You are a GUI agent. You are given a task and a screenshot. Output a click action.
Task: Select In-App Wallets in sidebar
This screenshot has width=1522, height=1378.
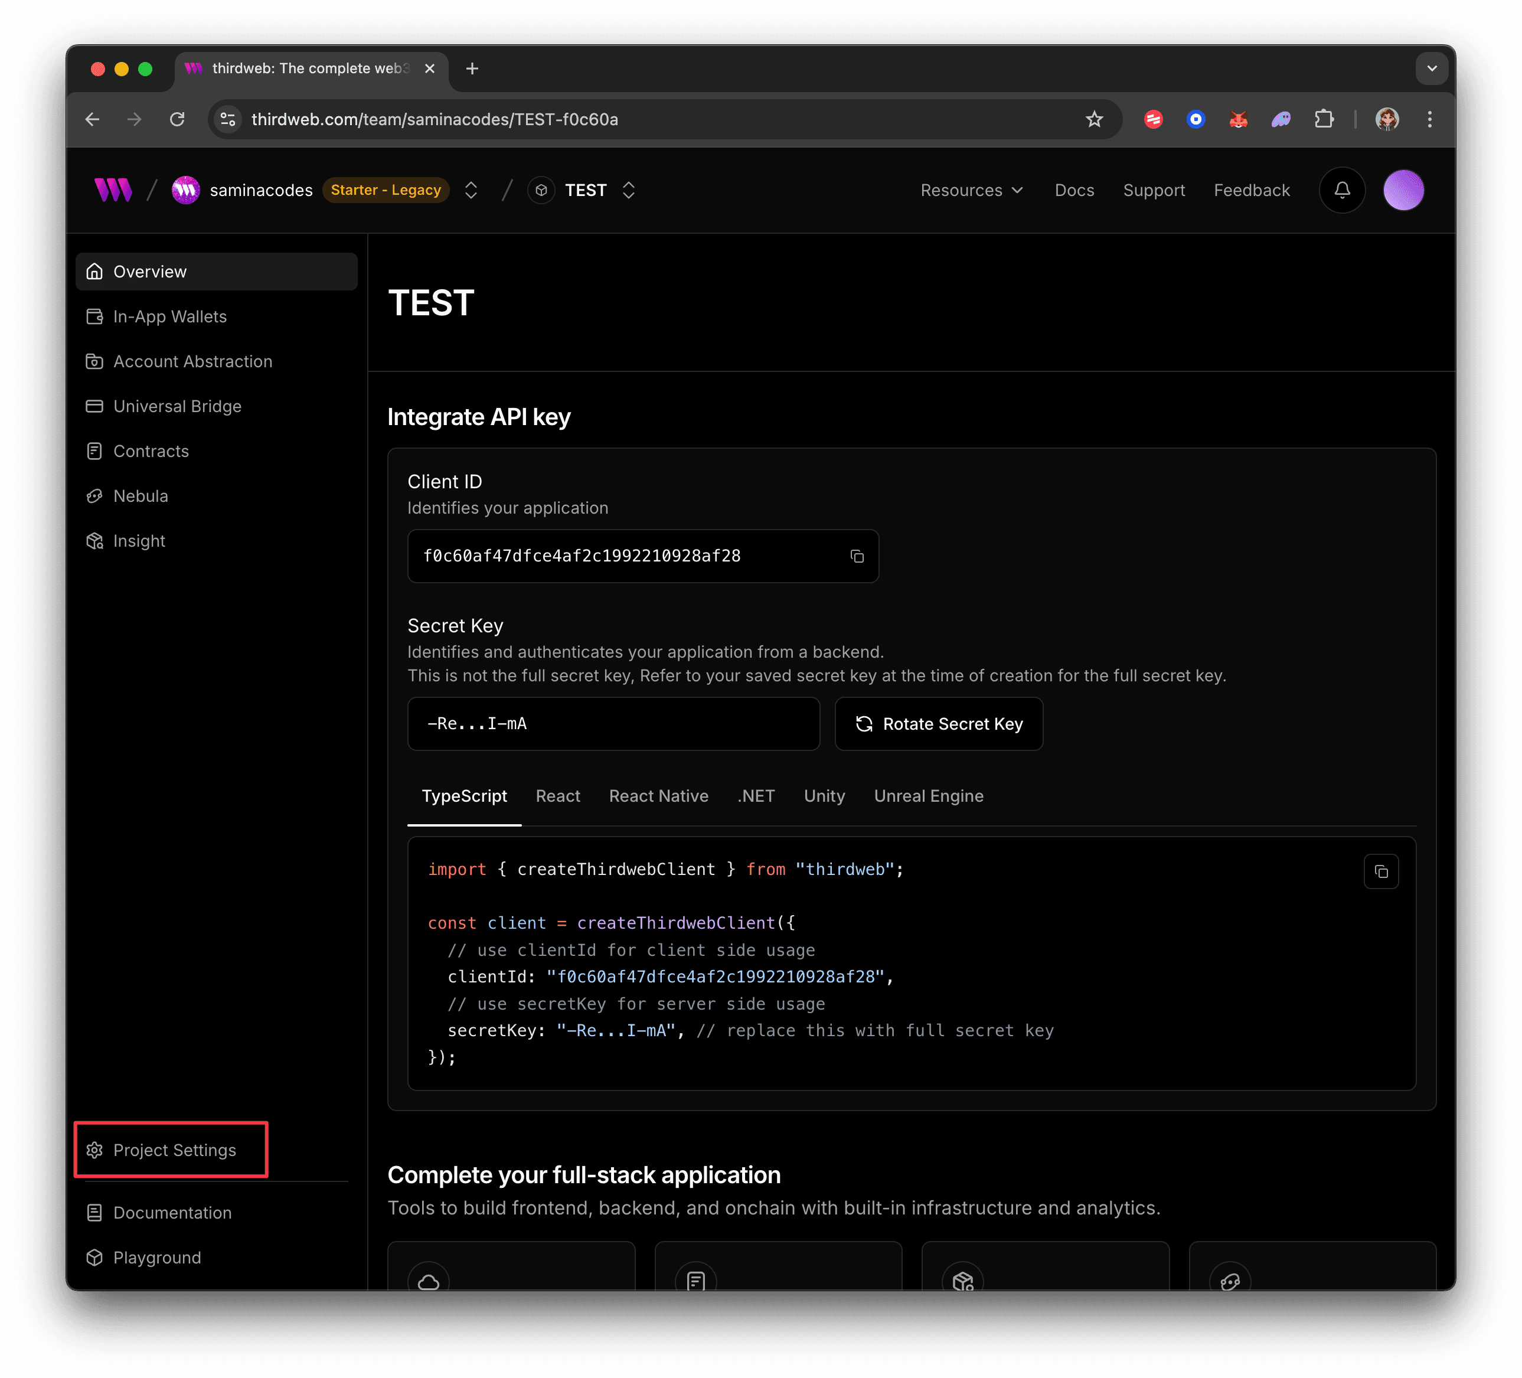pyautogui.click(x=170, y=316)
